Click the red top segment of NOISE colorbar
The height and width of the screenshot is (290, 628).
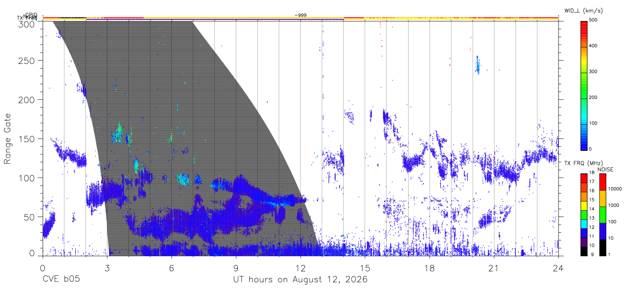(602, 182)
